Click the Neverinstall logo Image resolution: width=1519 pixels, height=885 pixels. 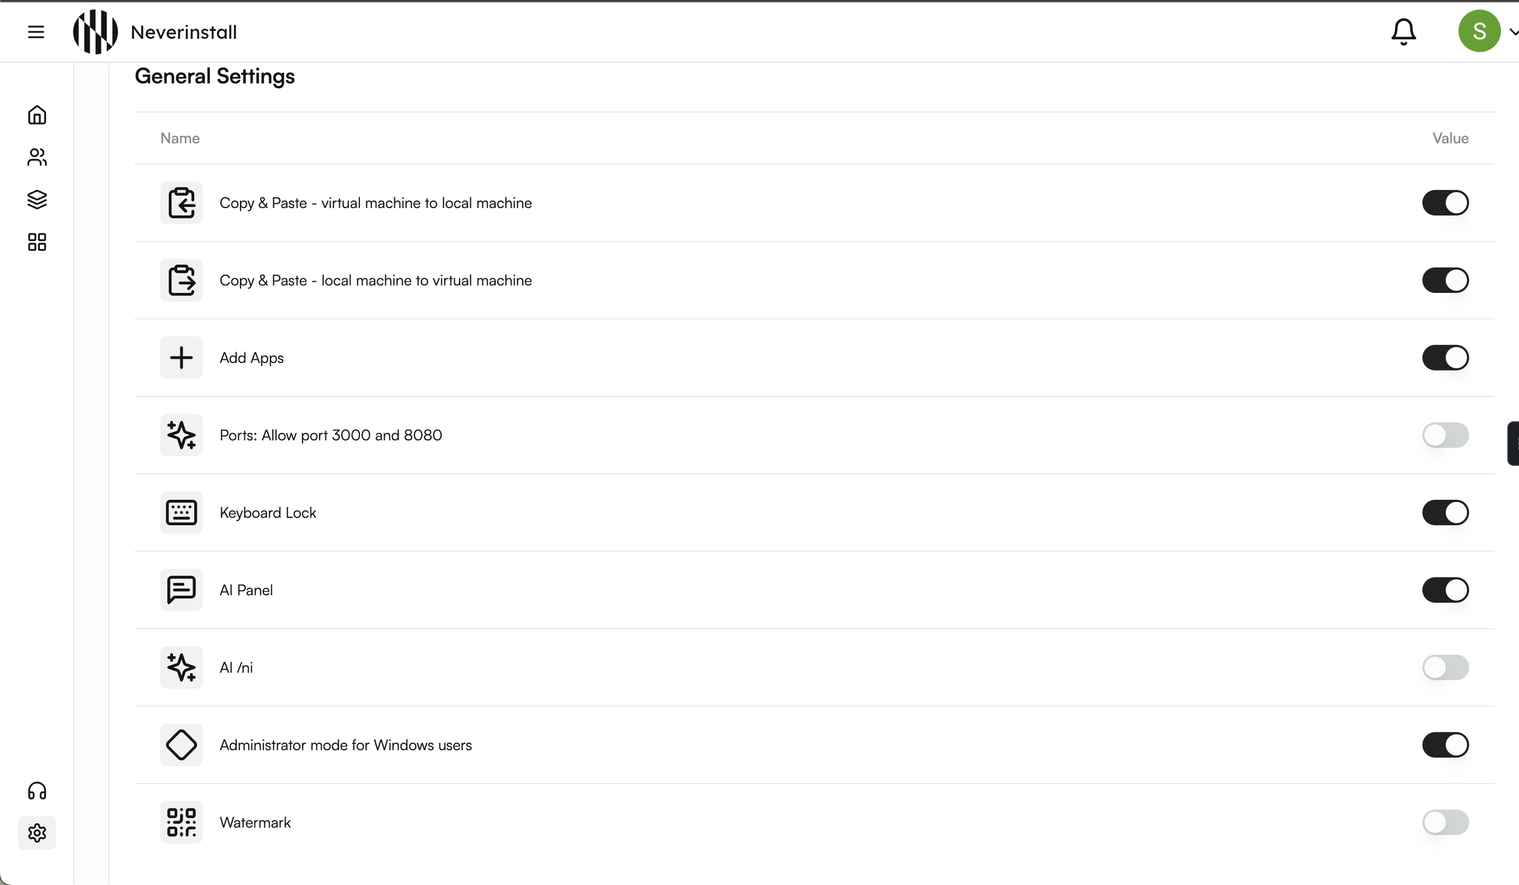96,32
